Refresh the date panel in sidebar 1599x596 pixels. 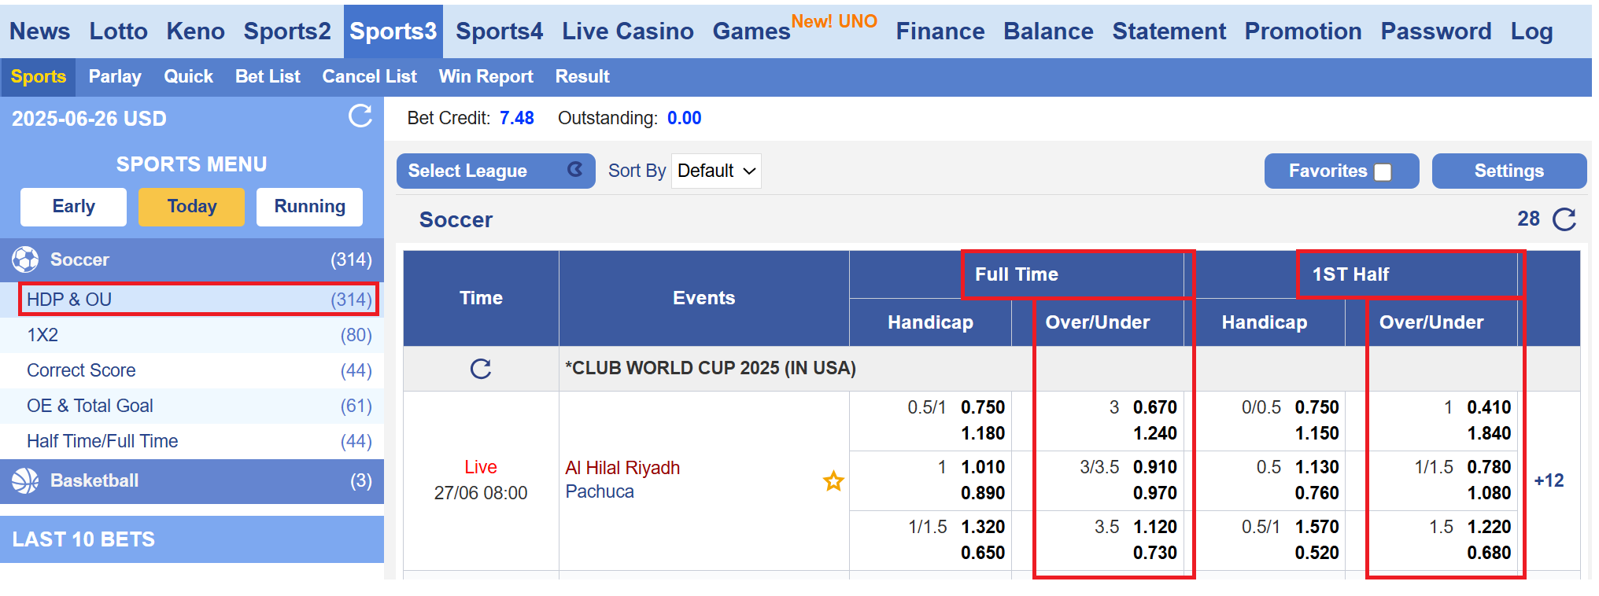click(x=360, y=116)
